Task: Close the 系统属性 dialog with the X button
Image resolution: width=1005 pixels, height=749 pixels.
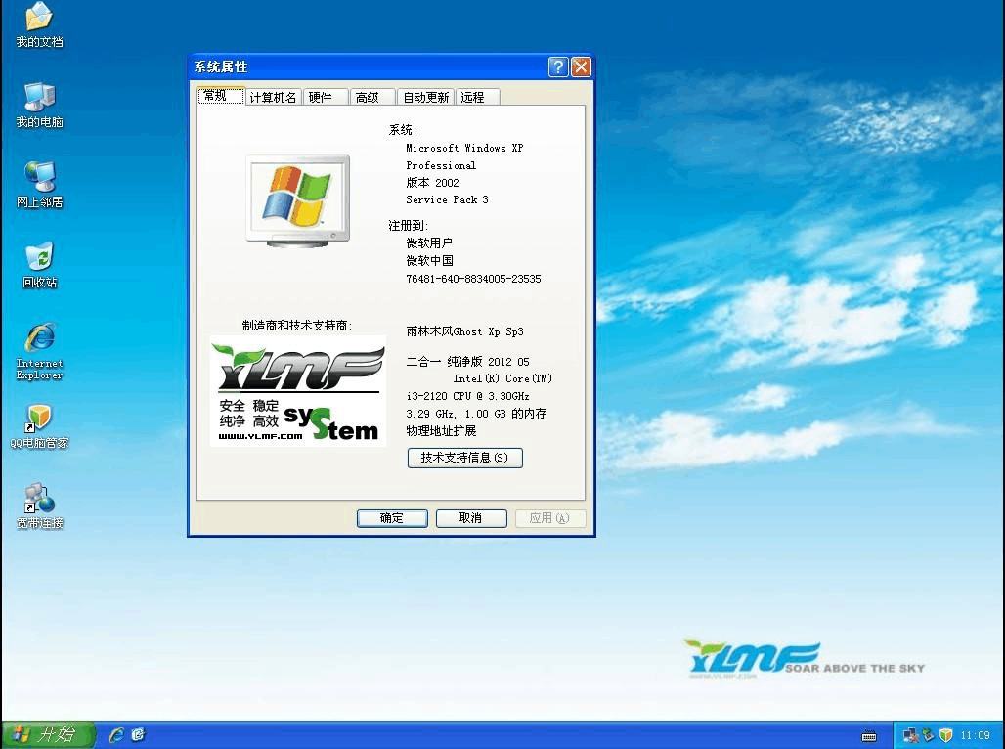Action: (x=581, y=66)
